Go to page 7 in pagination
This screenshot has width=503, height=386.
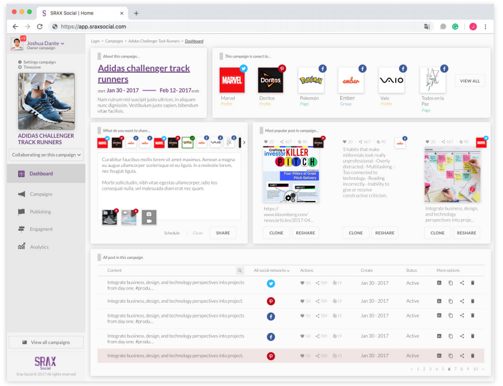pos(455,369)
